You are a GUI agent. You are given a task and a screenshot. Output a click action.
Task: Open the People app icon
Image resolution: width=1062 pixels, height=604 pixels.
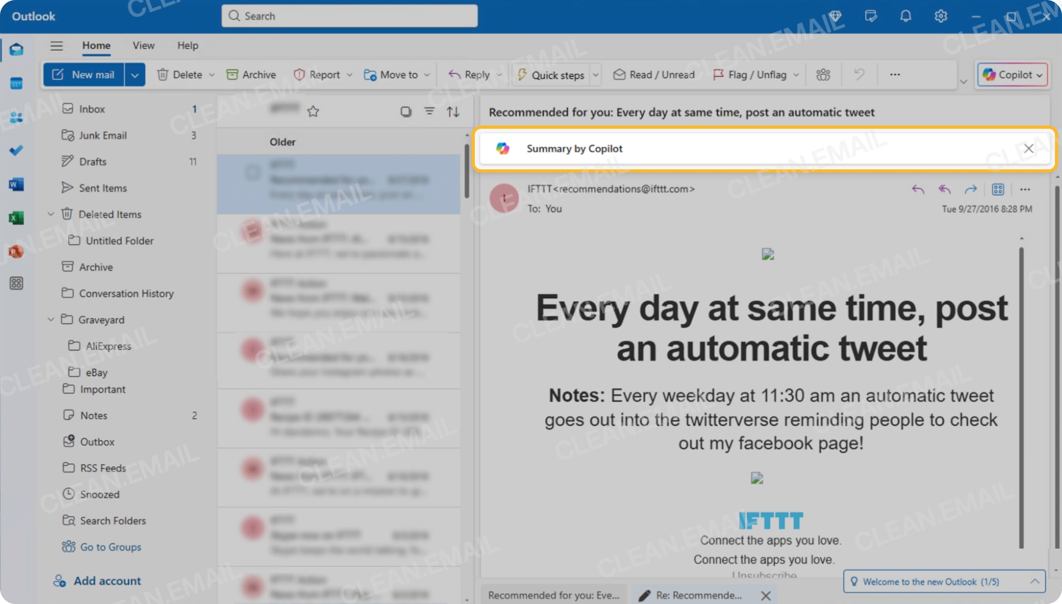tap(16, 117)
